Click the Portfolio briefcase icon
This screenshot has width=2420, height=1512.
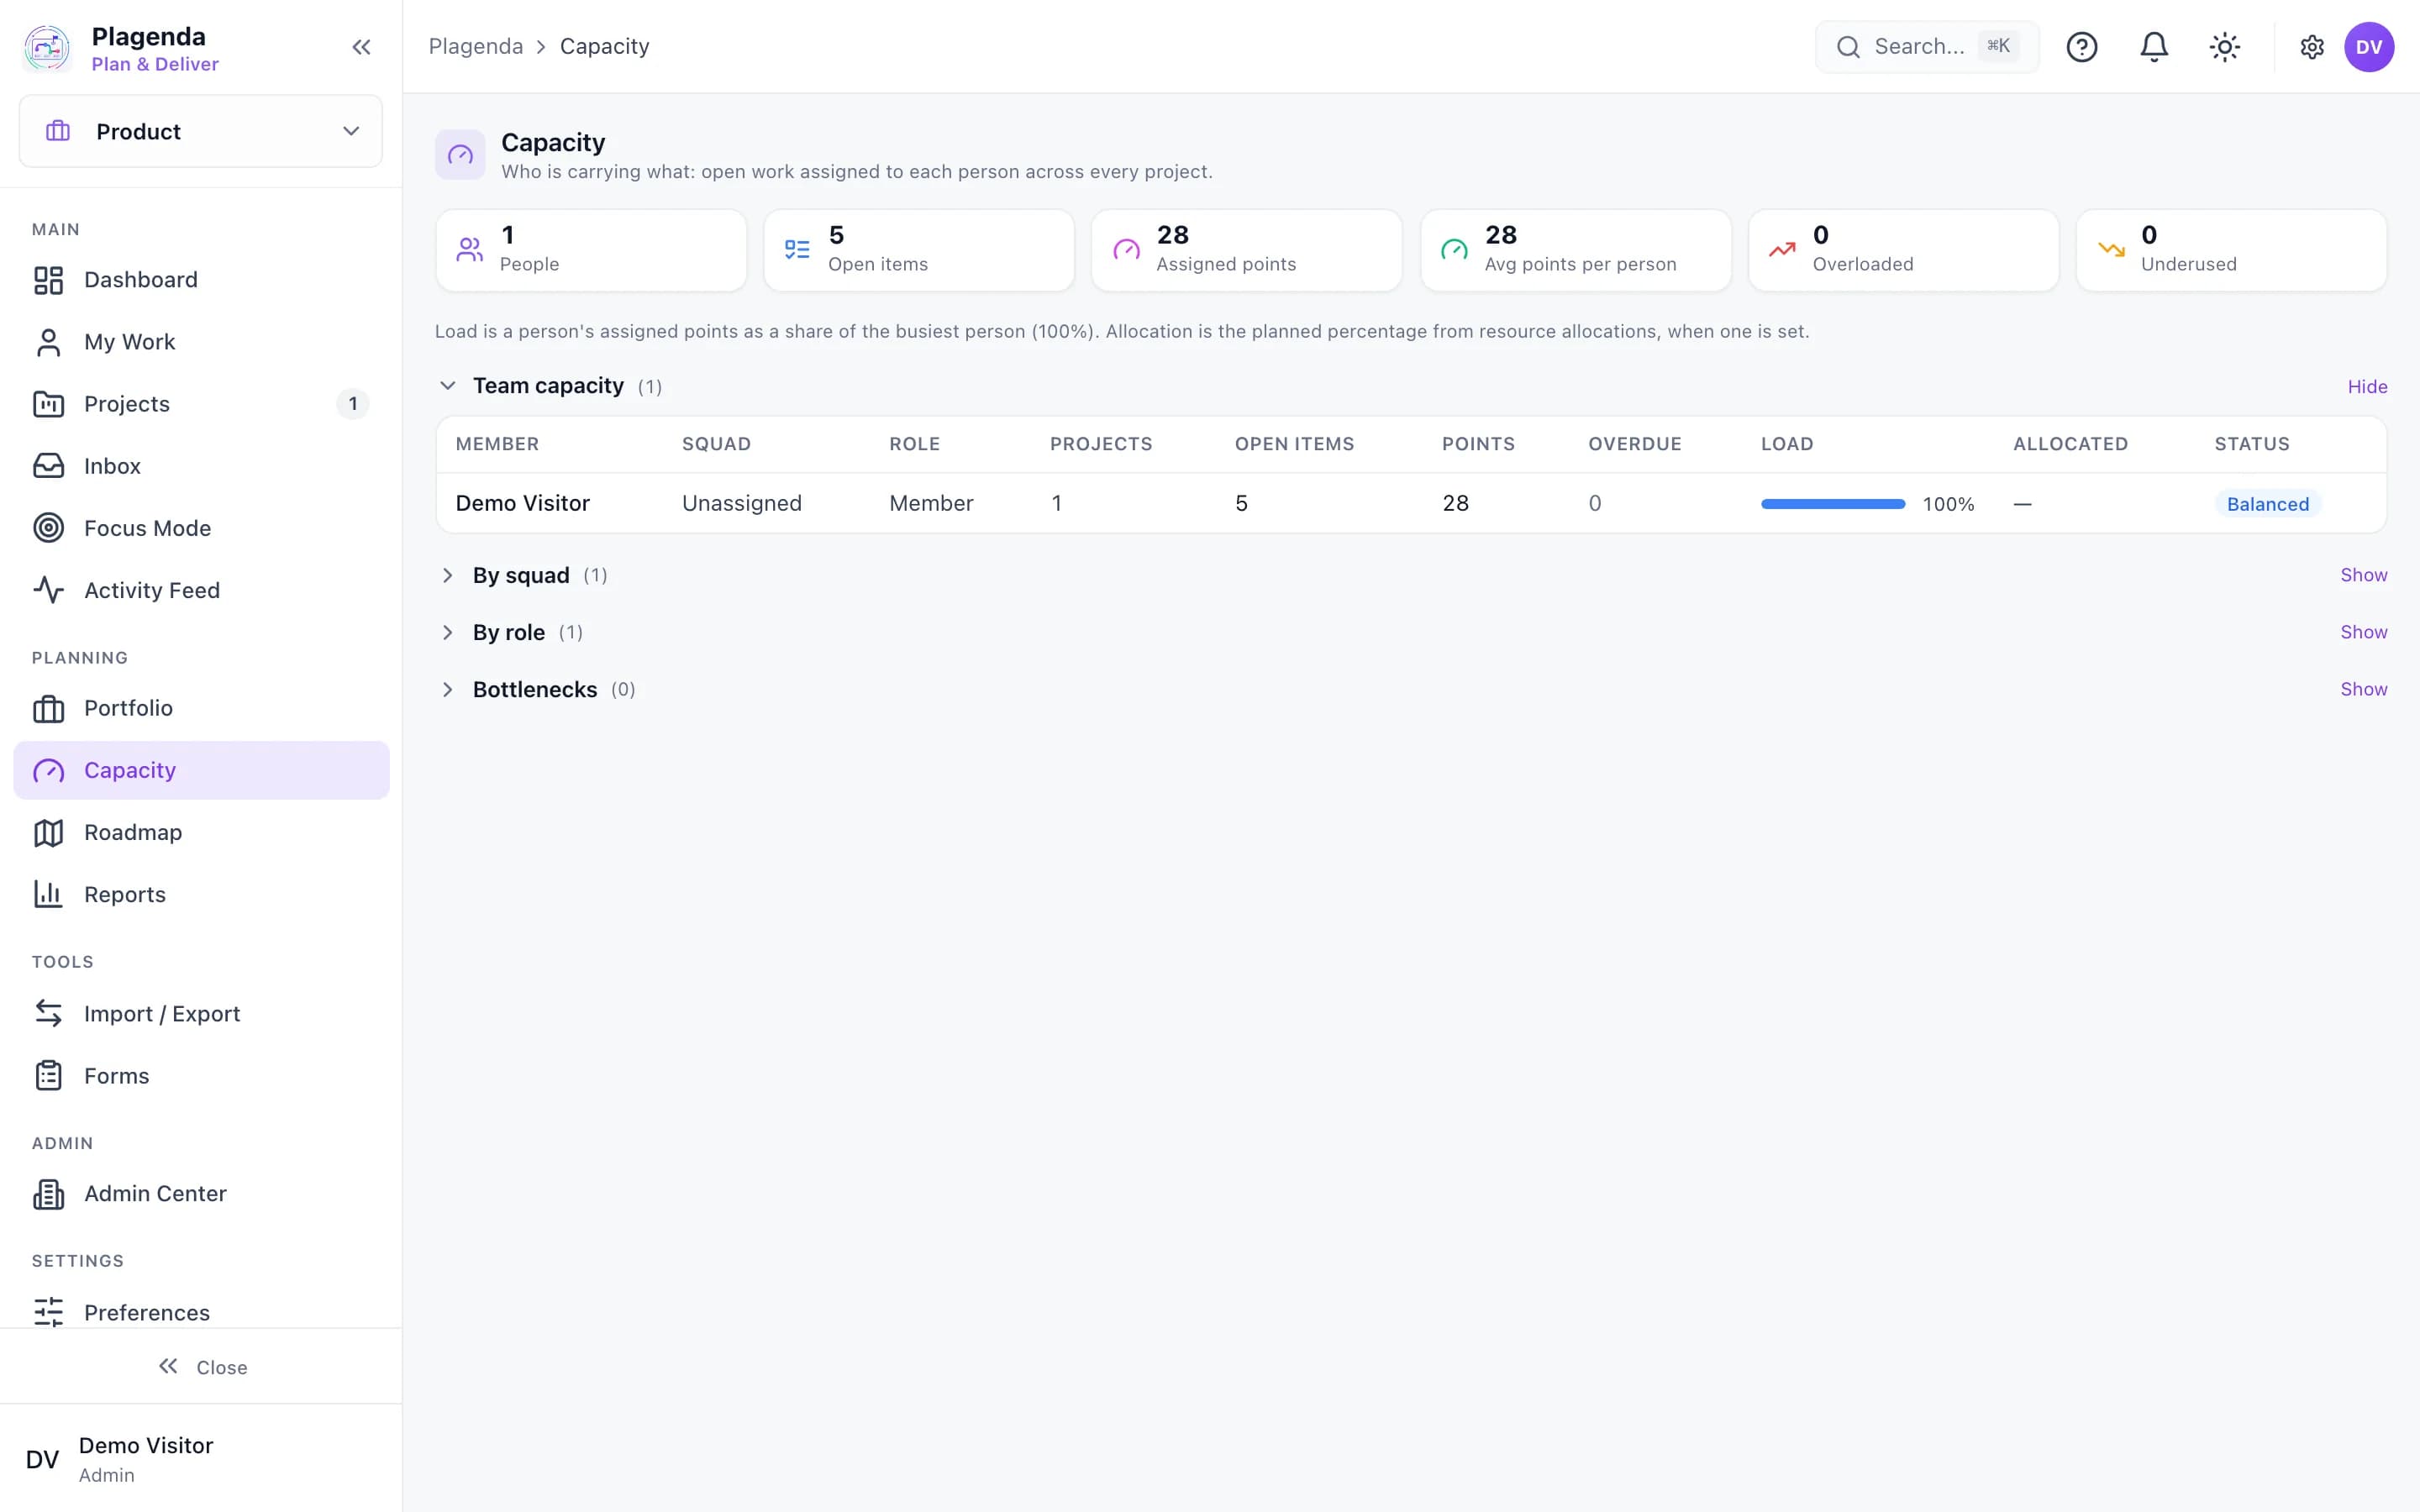coord(48,708)
